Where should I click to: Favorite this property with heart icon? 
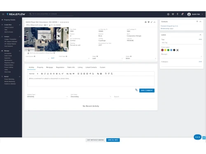(149, 22)
